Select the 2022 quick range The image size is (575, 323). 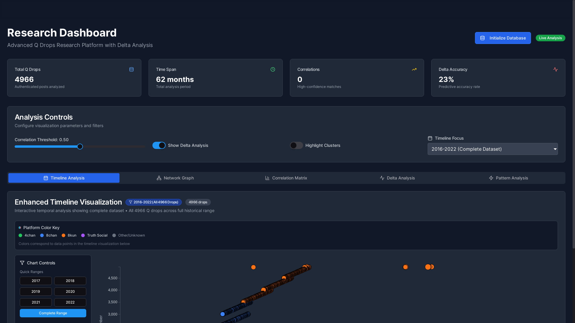70,302
